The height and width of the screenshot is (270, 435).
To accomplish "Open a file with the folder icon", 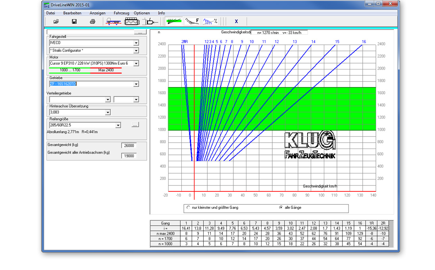I will pyautogui.click(x=56, y=21).
